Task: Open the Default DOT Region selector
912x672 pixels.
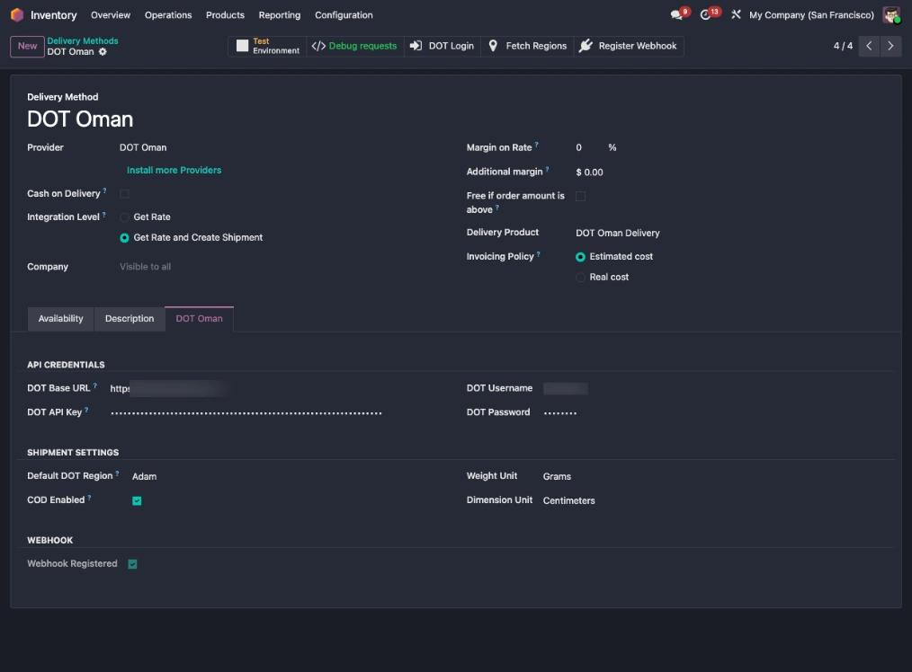Action: click(x=144, y=475)
